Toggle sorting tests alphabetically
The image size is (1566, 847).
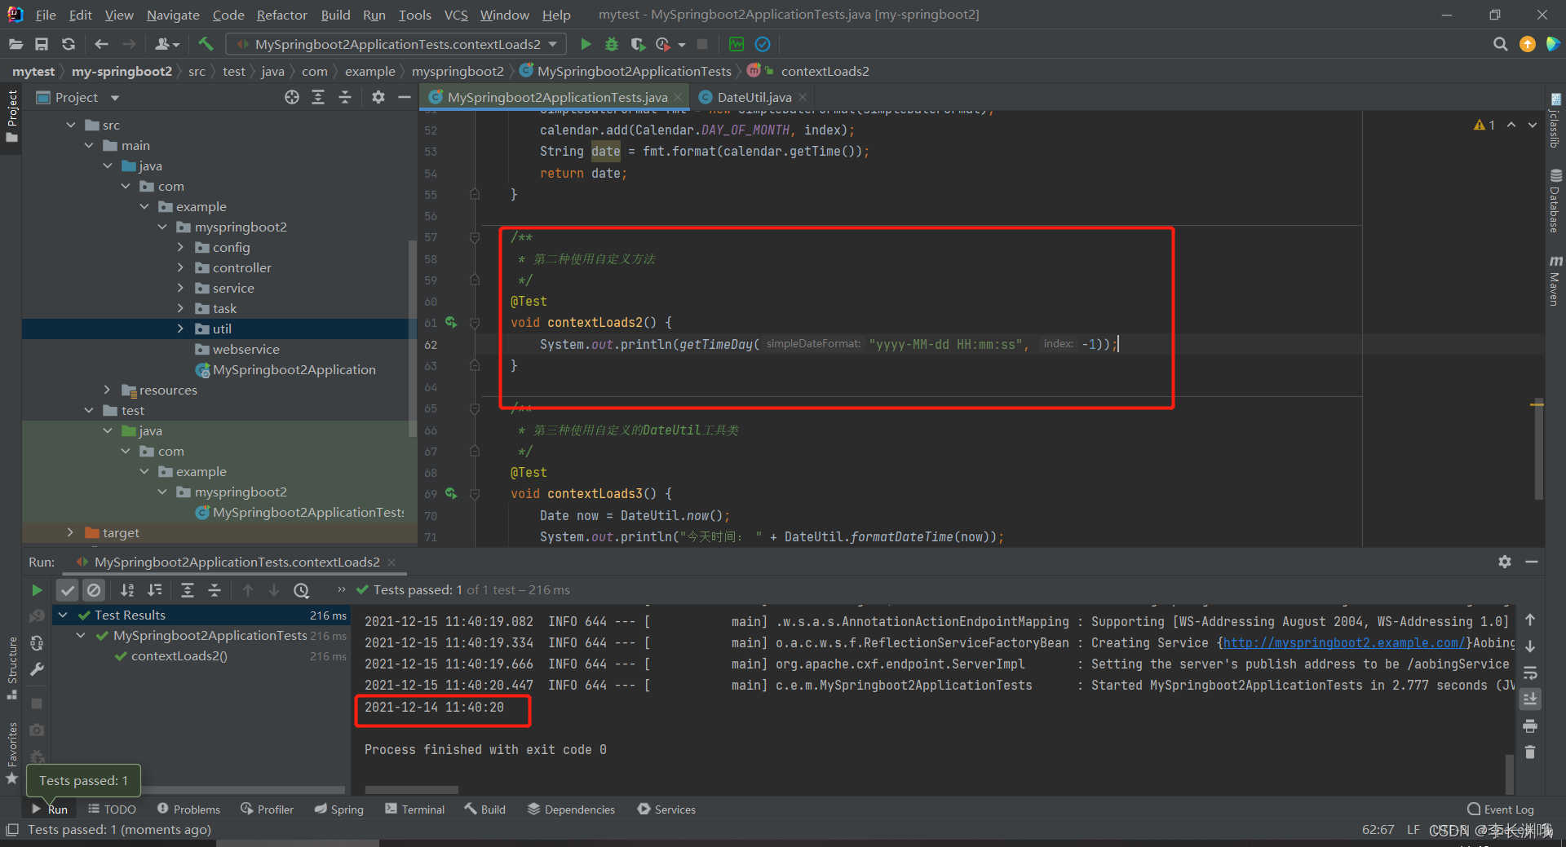tap(127, 589)
